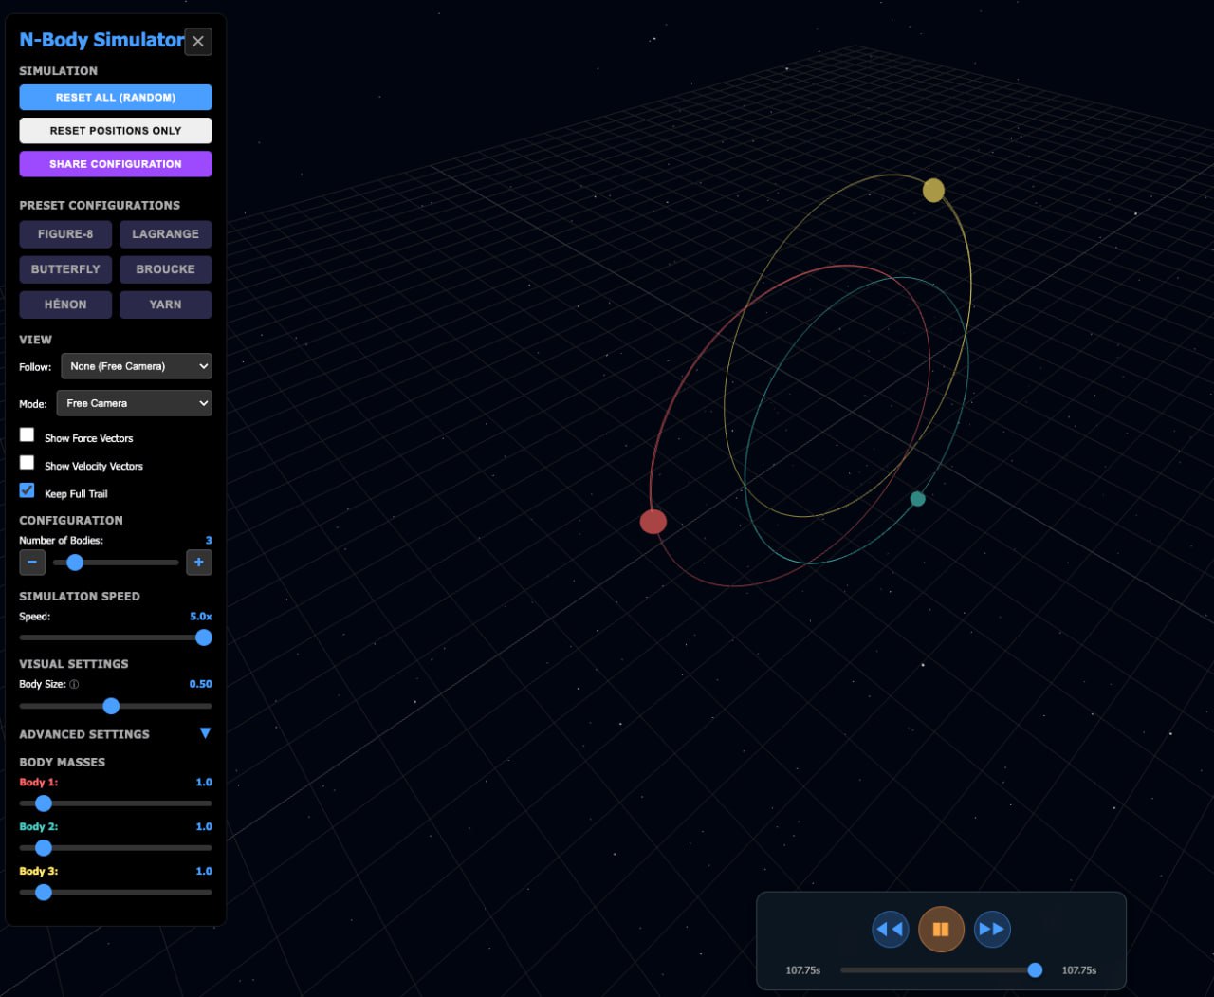Viewport: 1214px width, 997px height.
Task: Open the Follow camera dropdown
Action: (136, 366)
